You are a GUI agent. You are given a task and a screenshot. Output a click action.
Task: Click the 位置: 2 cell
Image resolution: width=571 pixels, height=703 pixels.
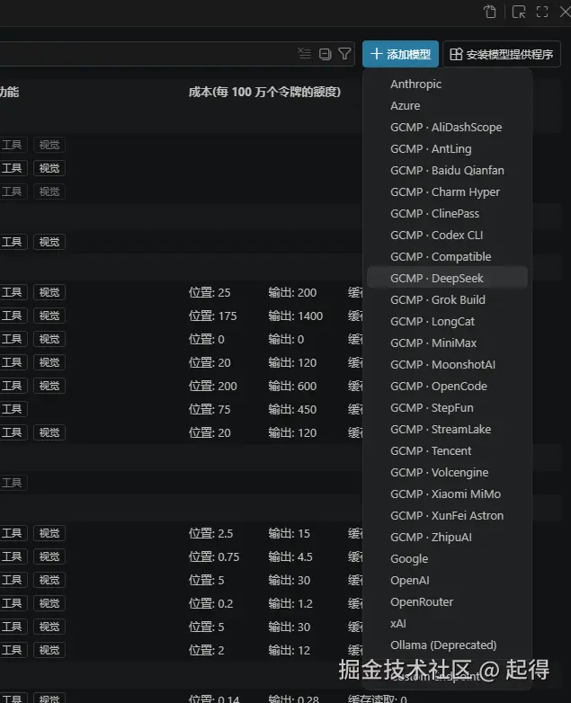tap(206, 650)
